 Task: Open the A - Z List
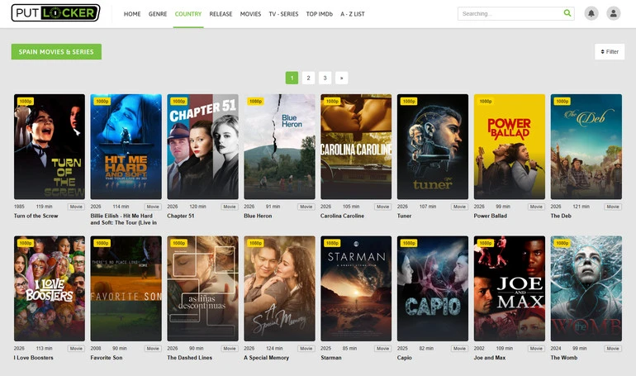pyautogui.click(x=353, y=14)
